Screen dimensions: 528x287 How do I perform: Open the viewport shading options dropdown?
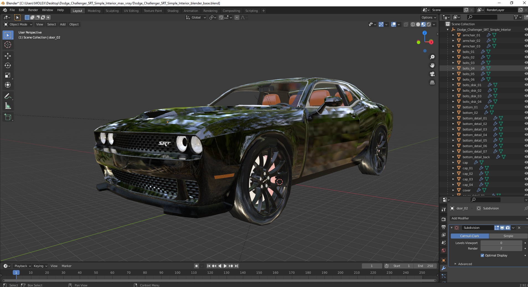click(x=434, y=24)
